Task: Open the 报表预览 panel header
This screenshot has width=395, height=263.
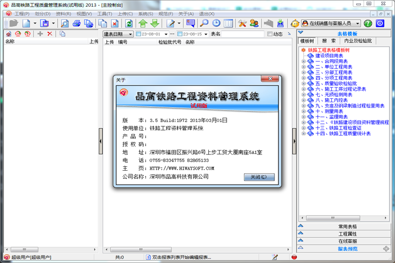Action: [344, 249]
